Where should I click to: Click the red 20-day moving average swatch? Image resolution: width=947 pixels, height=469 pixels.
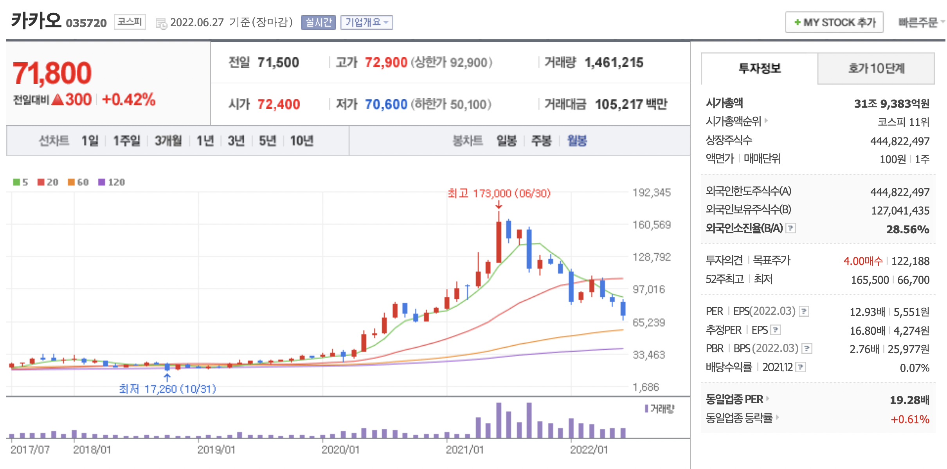point(41,182)
